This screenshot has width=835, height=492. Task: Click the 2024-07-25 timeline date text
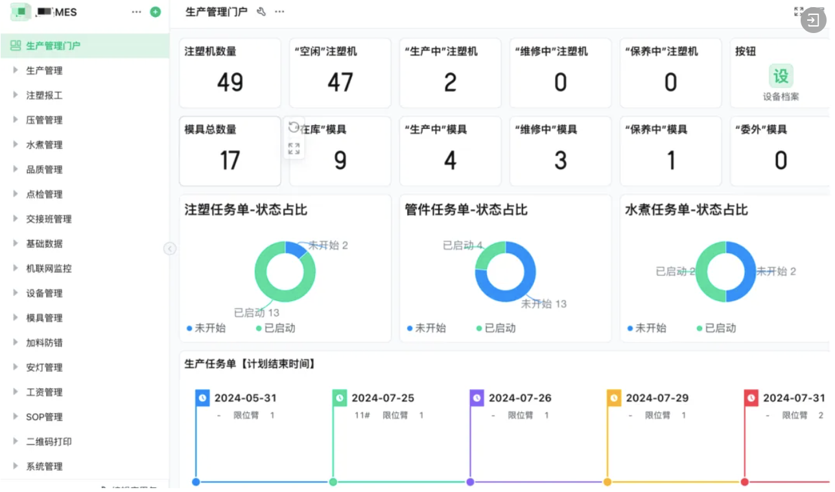coord(383,398)
